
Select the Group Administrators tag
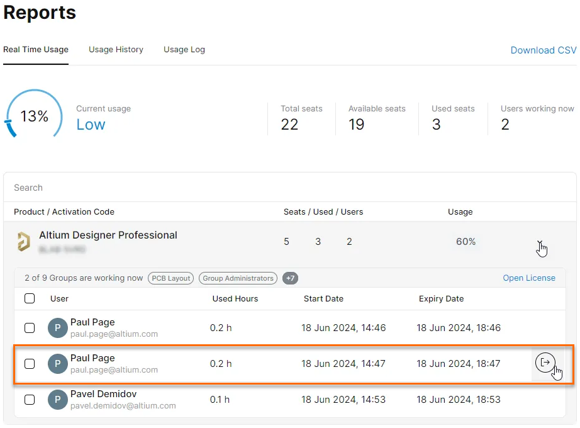click(238, 278)
